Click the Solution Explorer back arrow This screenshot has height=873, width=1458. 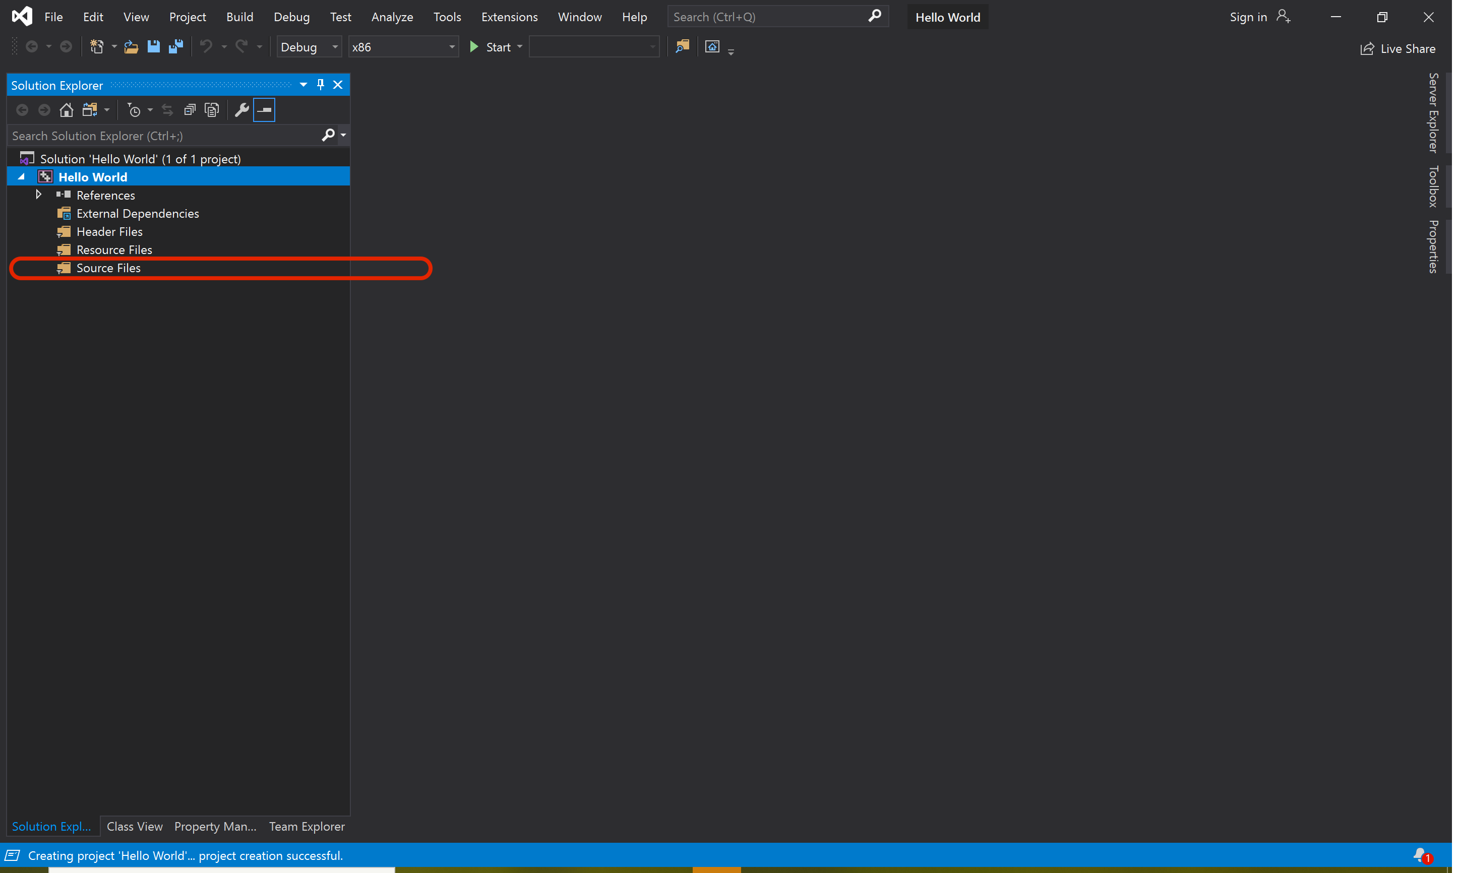click(x=22, y=110)
